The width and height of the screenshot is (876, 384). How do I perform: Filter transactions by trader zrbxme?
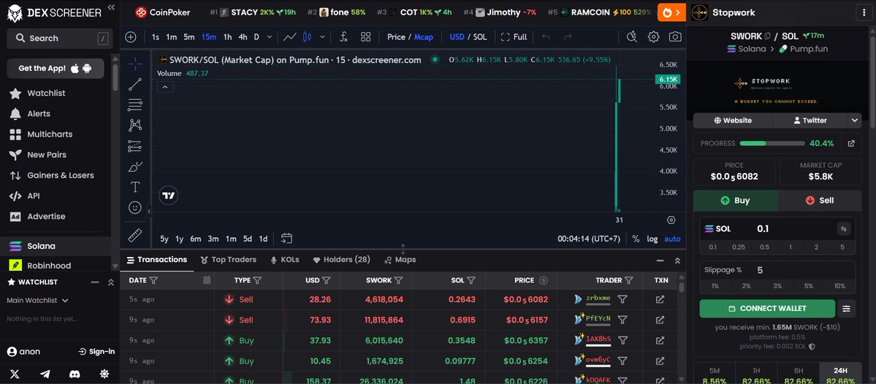622,299
